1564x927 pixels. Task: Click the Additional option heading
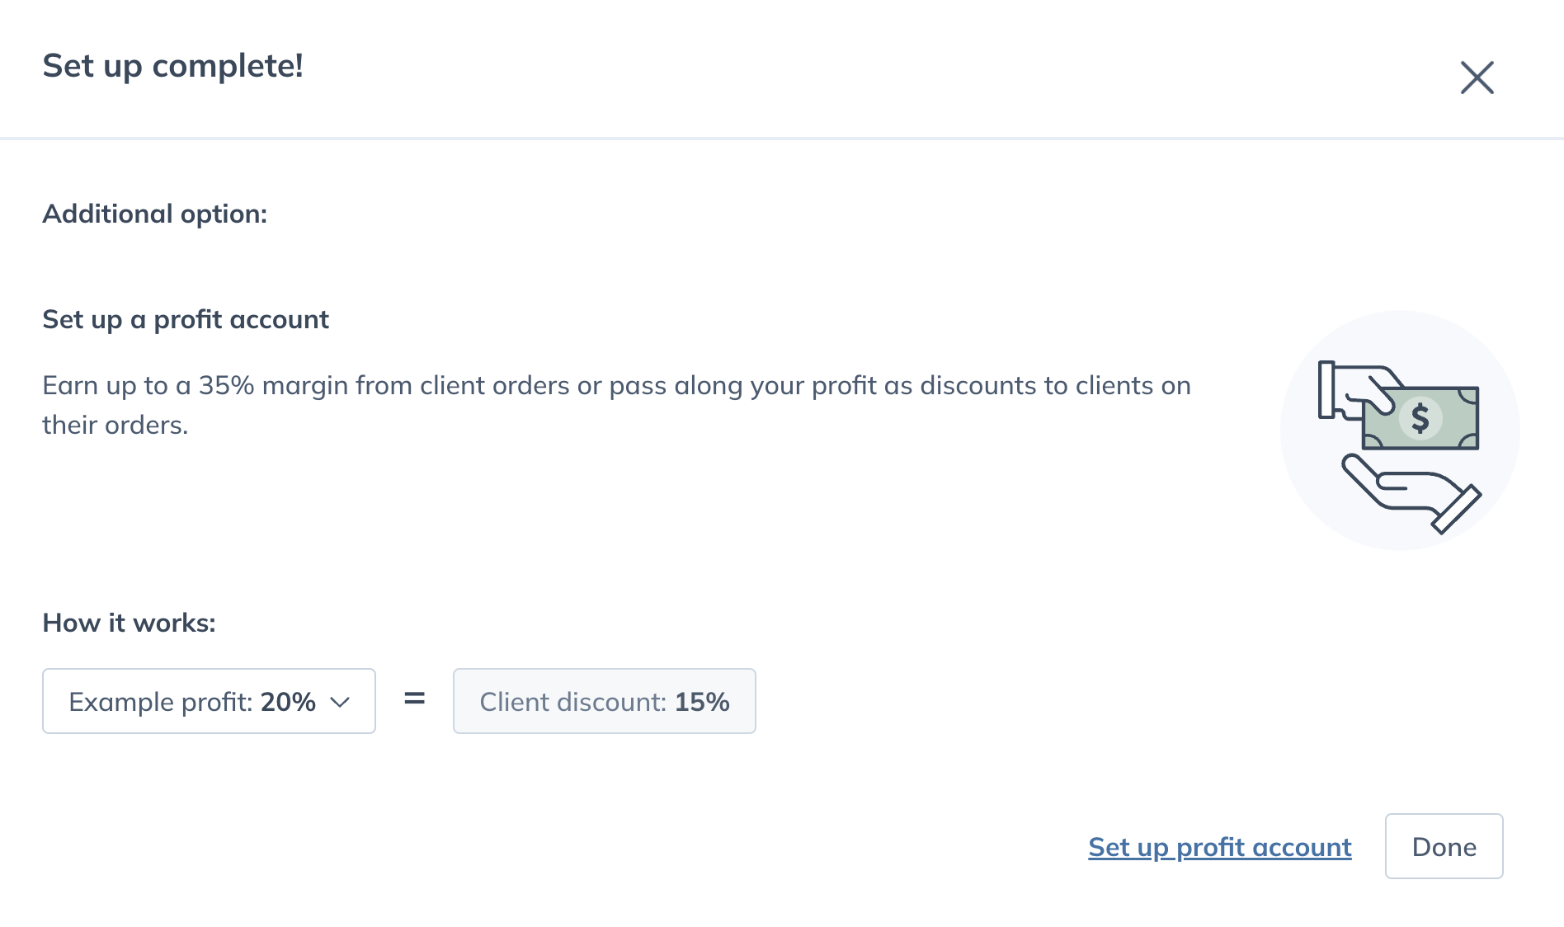coord(155,214)
